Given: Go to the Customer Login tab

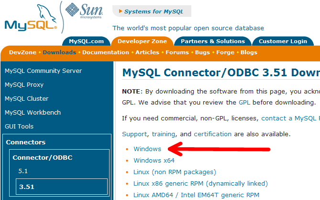Looking at the screenshot, I should point(286,41).
